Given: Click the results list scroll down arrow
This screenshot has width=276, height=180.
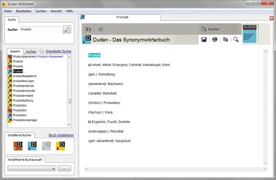Looking at the screenshot, I should click(69, 125).
